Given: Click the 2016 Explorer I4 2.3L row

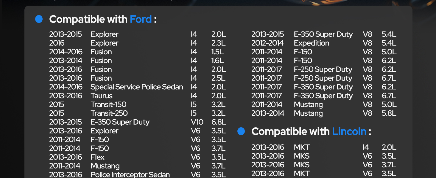Looking at the screenshot, I should (138, 43).
